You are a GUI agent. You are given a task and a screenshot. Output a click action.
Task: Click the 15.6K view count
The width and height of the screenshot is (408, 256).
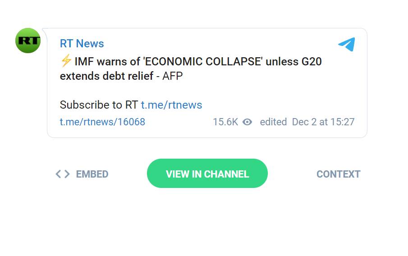(x=225, y=122)
